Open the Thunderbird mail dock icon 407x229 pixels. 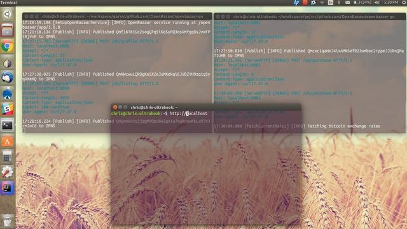click(x=7, y=78)
